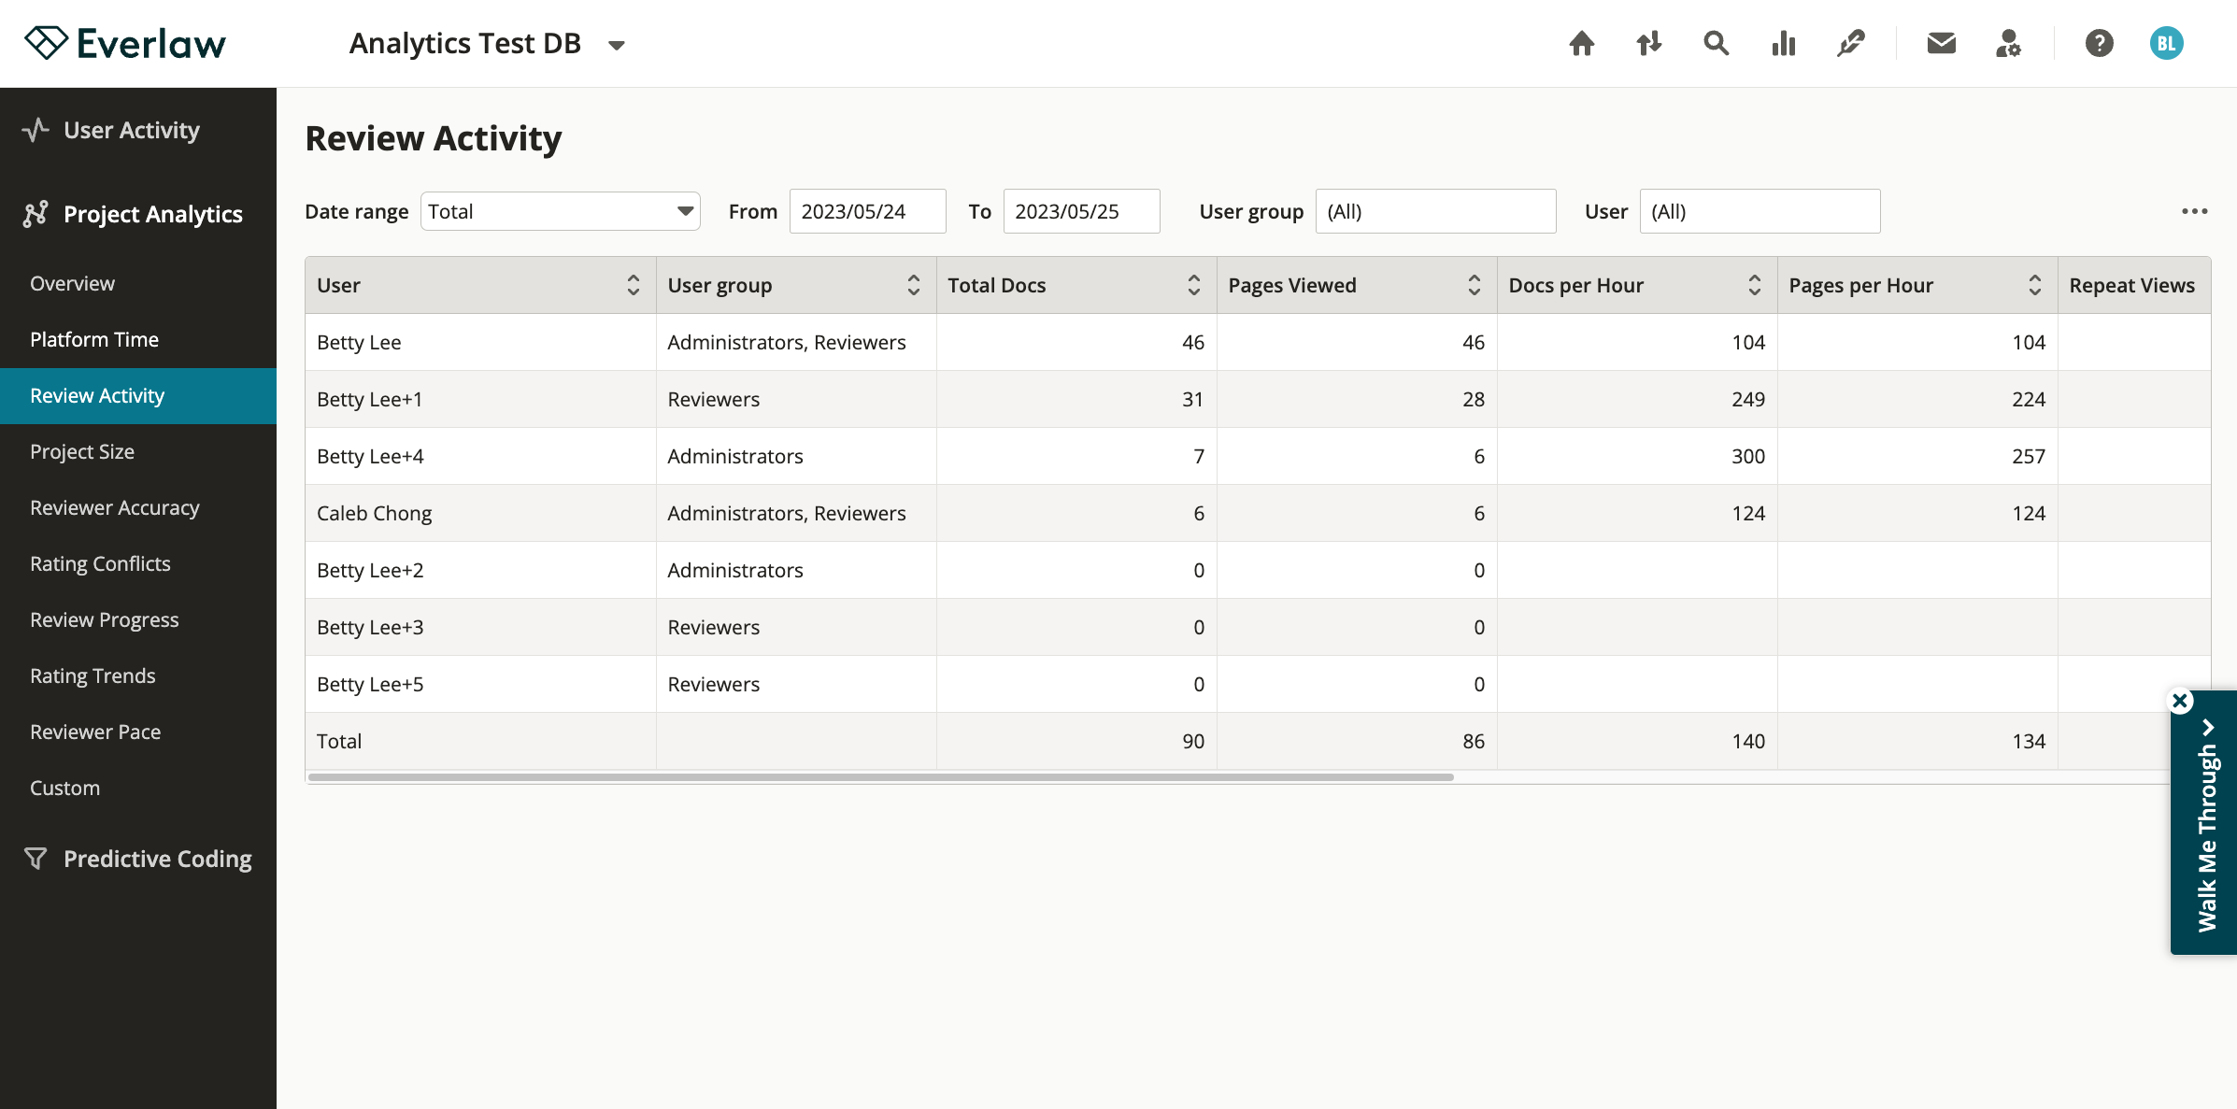Select Review Activity sidebar item
Viewport: 2237px width, 1109px height.
[x=138, y=395]
